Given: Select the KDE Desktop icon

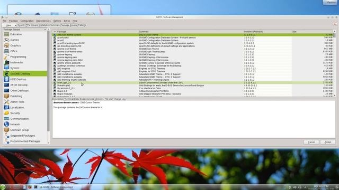Looking at the screenshot, I should tap(6, 79).
